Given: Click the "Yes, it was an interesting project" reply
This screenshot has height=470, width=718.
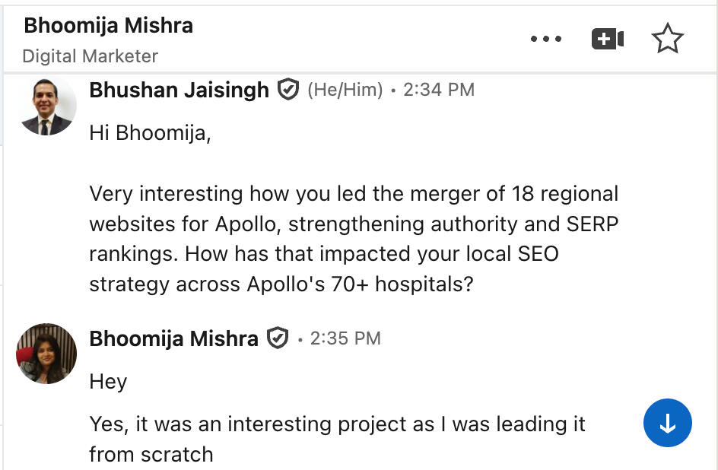Looking at the screenshot, I should [337, 424].
